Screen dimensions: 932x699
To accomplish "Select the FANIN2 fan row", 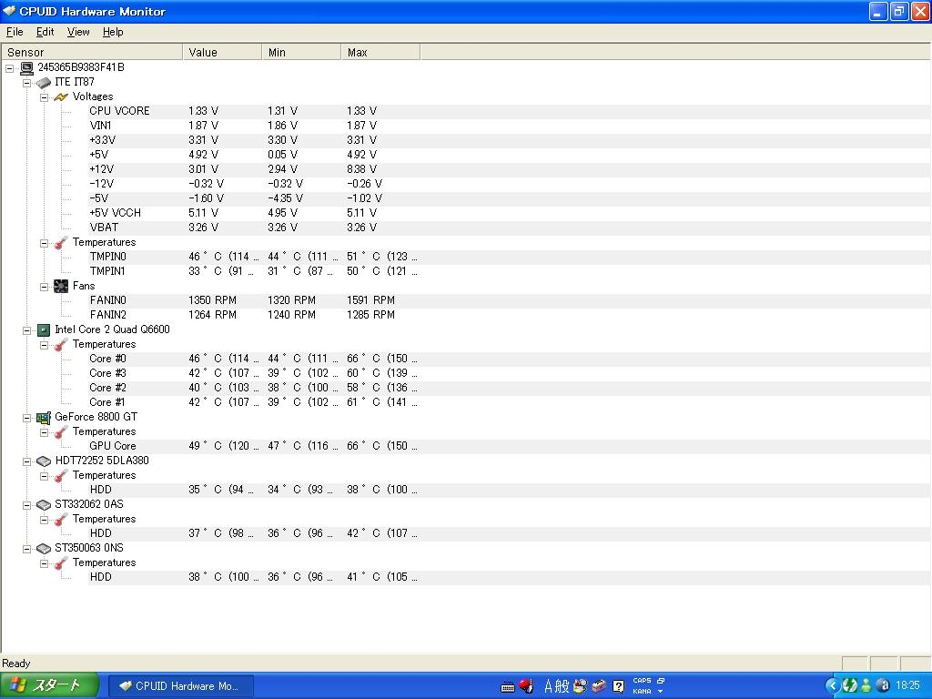I will (510, 315).
